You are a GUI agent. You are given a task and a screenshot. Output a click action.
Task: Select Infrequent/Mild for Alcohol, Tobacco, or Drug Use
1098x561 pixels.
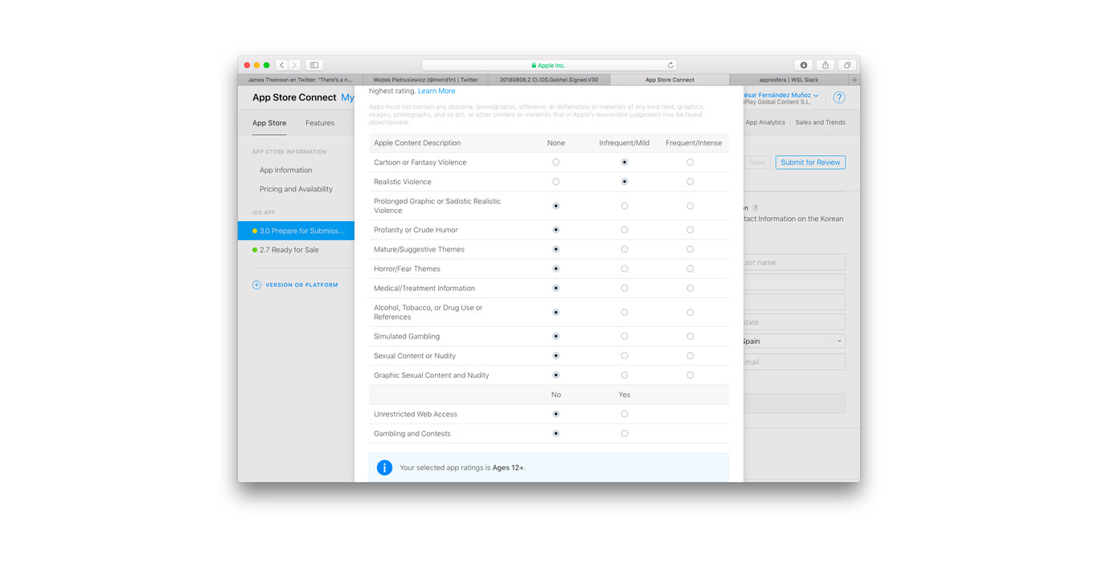625,312
